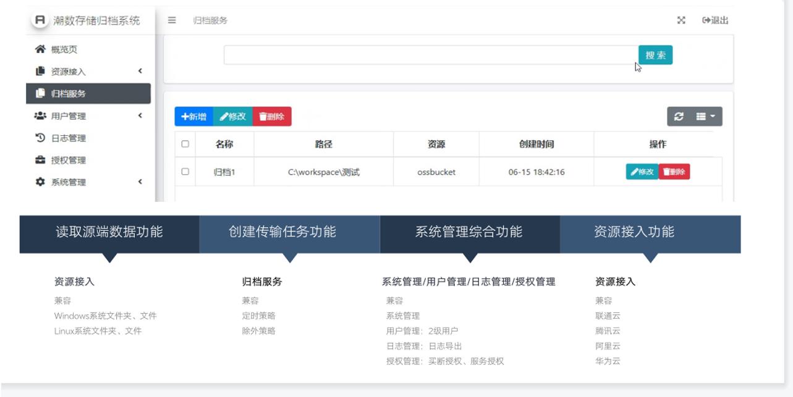Screen dimensions: 793x397
Task: Click the 修改 button in the toolbar
Action: [x=233, y=117]
